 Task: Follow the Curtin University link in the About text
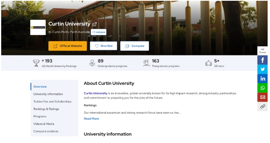click(x=96, y=93)
